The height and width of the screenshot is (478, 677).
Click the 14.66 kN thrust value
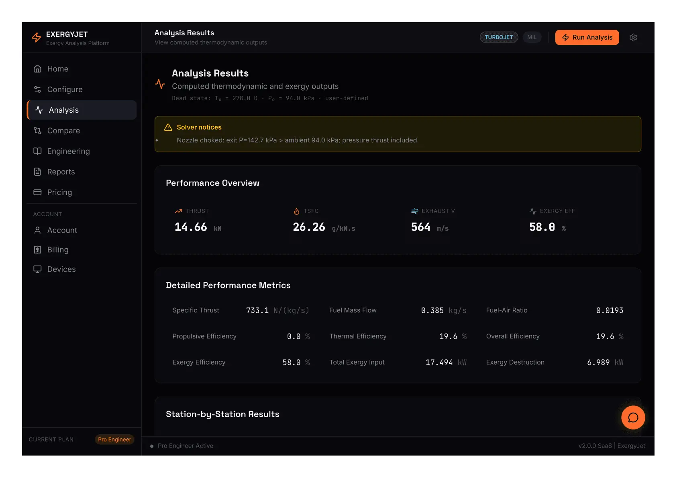pos(198,227)
